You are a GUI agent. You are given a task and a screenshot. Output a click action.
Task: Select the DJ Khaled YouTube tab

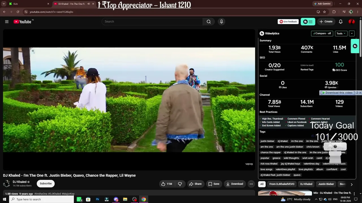[74, 4]
